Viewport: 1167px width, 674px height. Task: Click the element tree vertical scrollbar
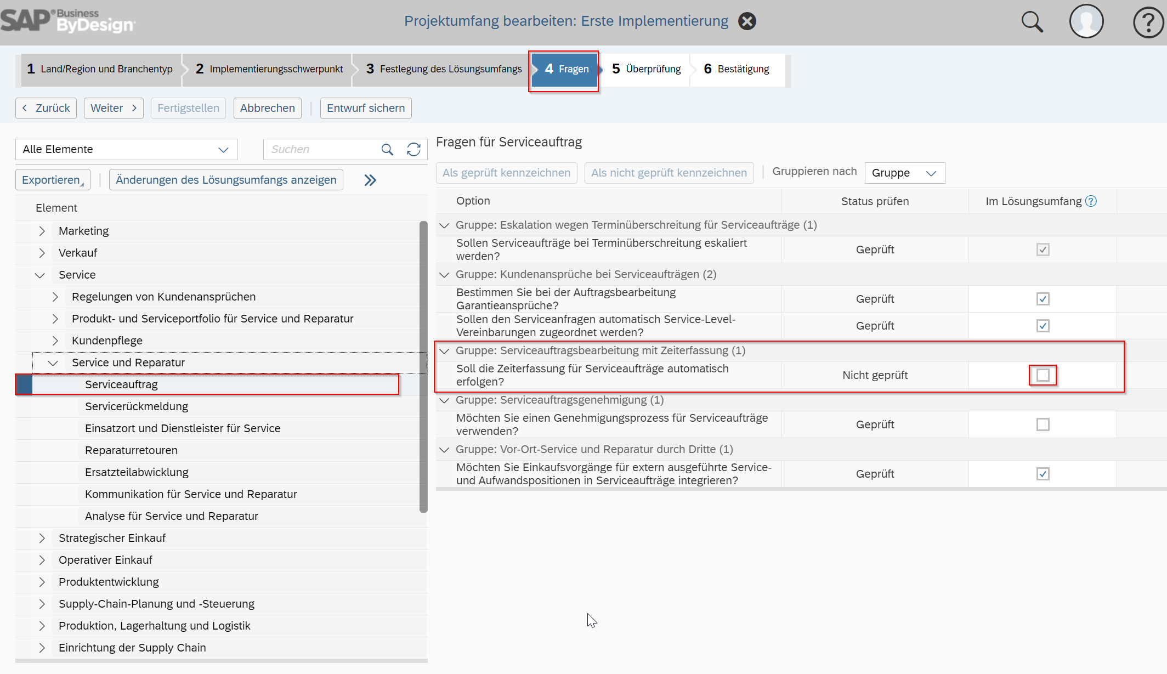[423, 366]
